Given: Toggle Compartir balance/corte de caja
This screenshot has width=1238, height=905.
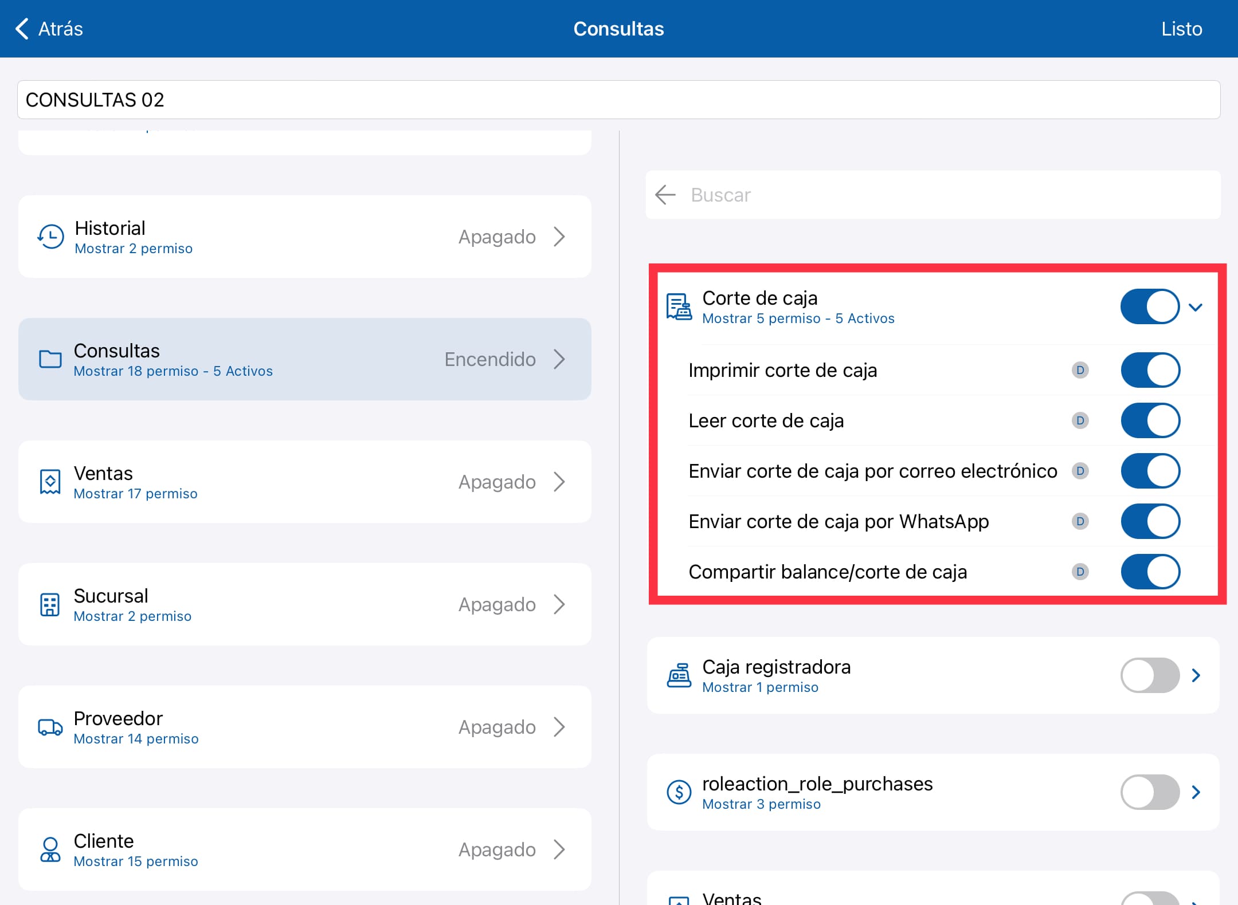Looking at the screenshot, I should pyautogui.click(x=1150, y=572).
